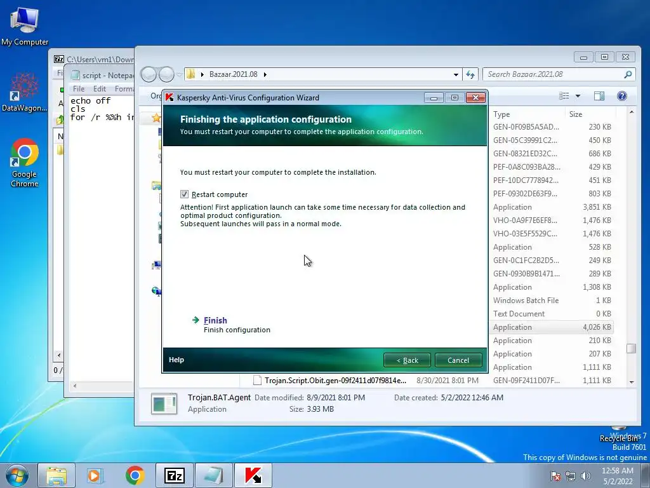Click the Bazaar.2021.08 breadcrumb in address bar
This screenshot has height=488, width=650.
[233, 74]
